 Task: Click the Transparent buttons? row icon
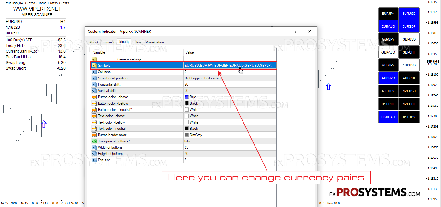[94, 141]
